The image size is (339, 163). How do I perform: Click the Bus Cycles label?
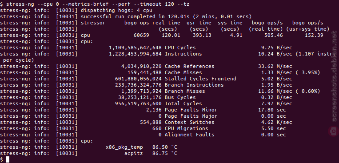(180, 98)
